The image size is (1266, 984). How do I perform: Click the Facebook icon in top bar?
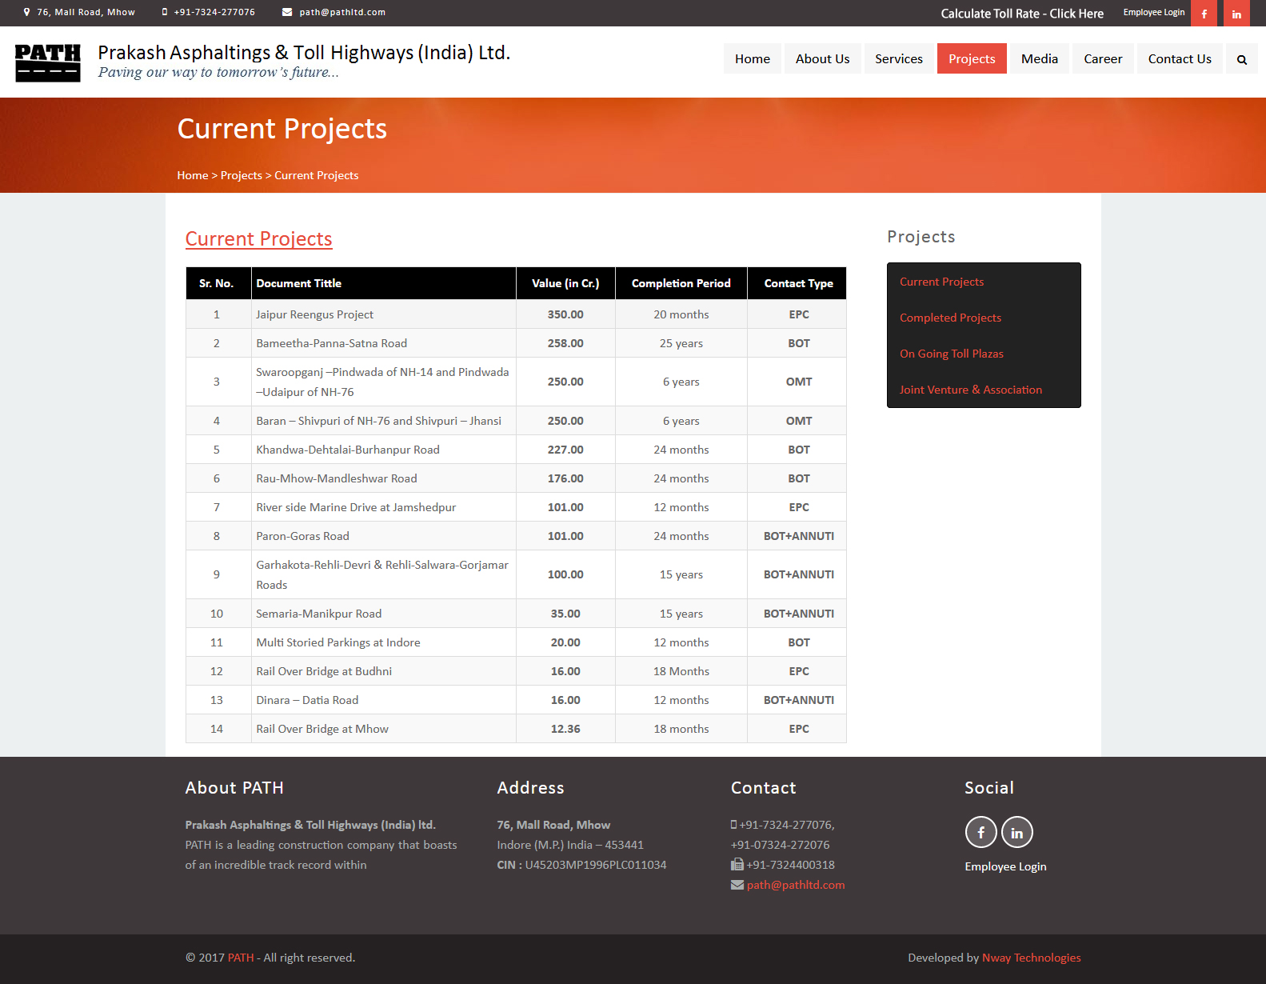1204,14
